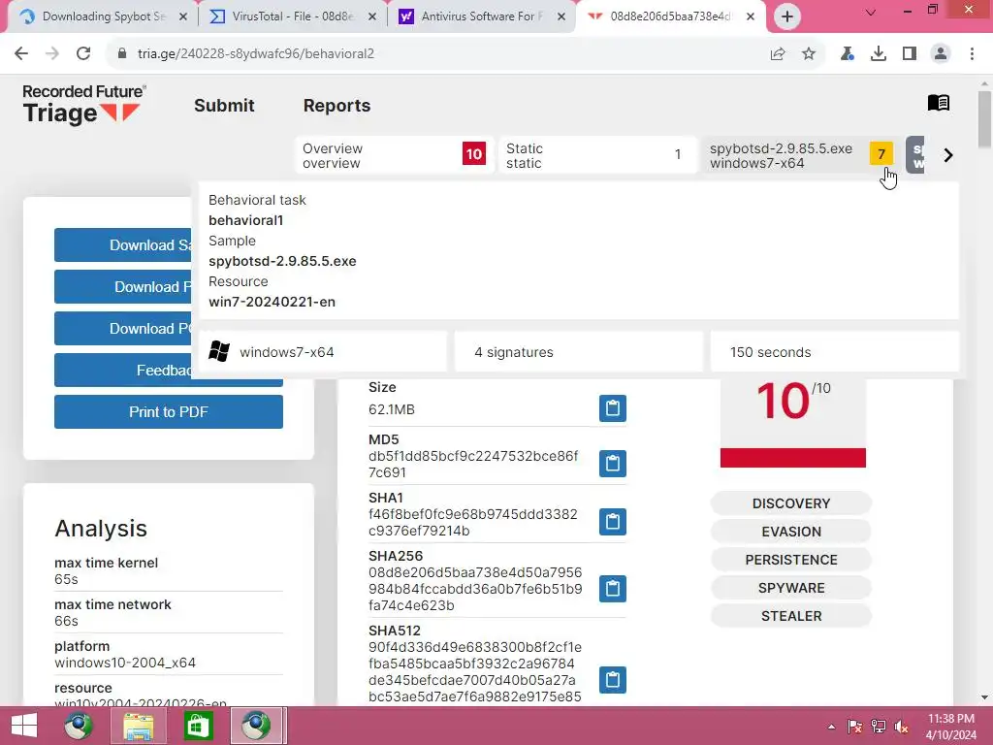Close the VirusTotal tab
Image resolution: width=993 pixels, height=745 pixels.
(x=372, y=17)
